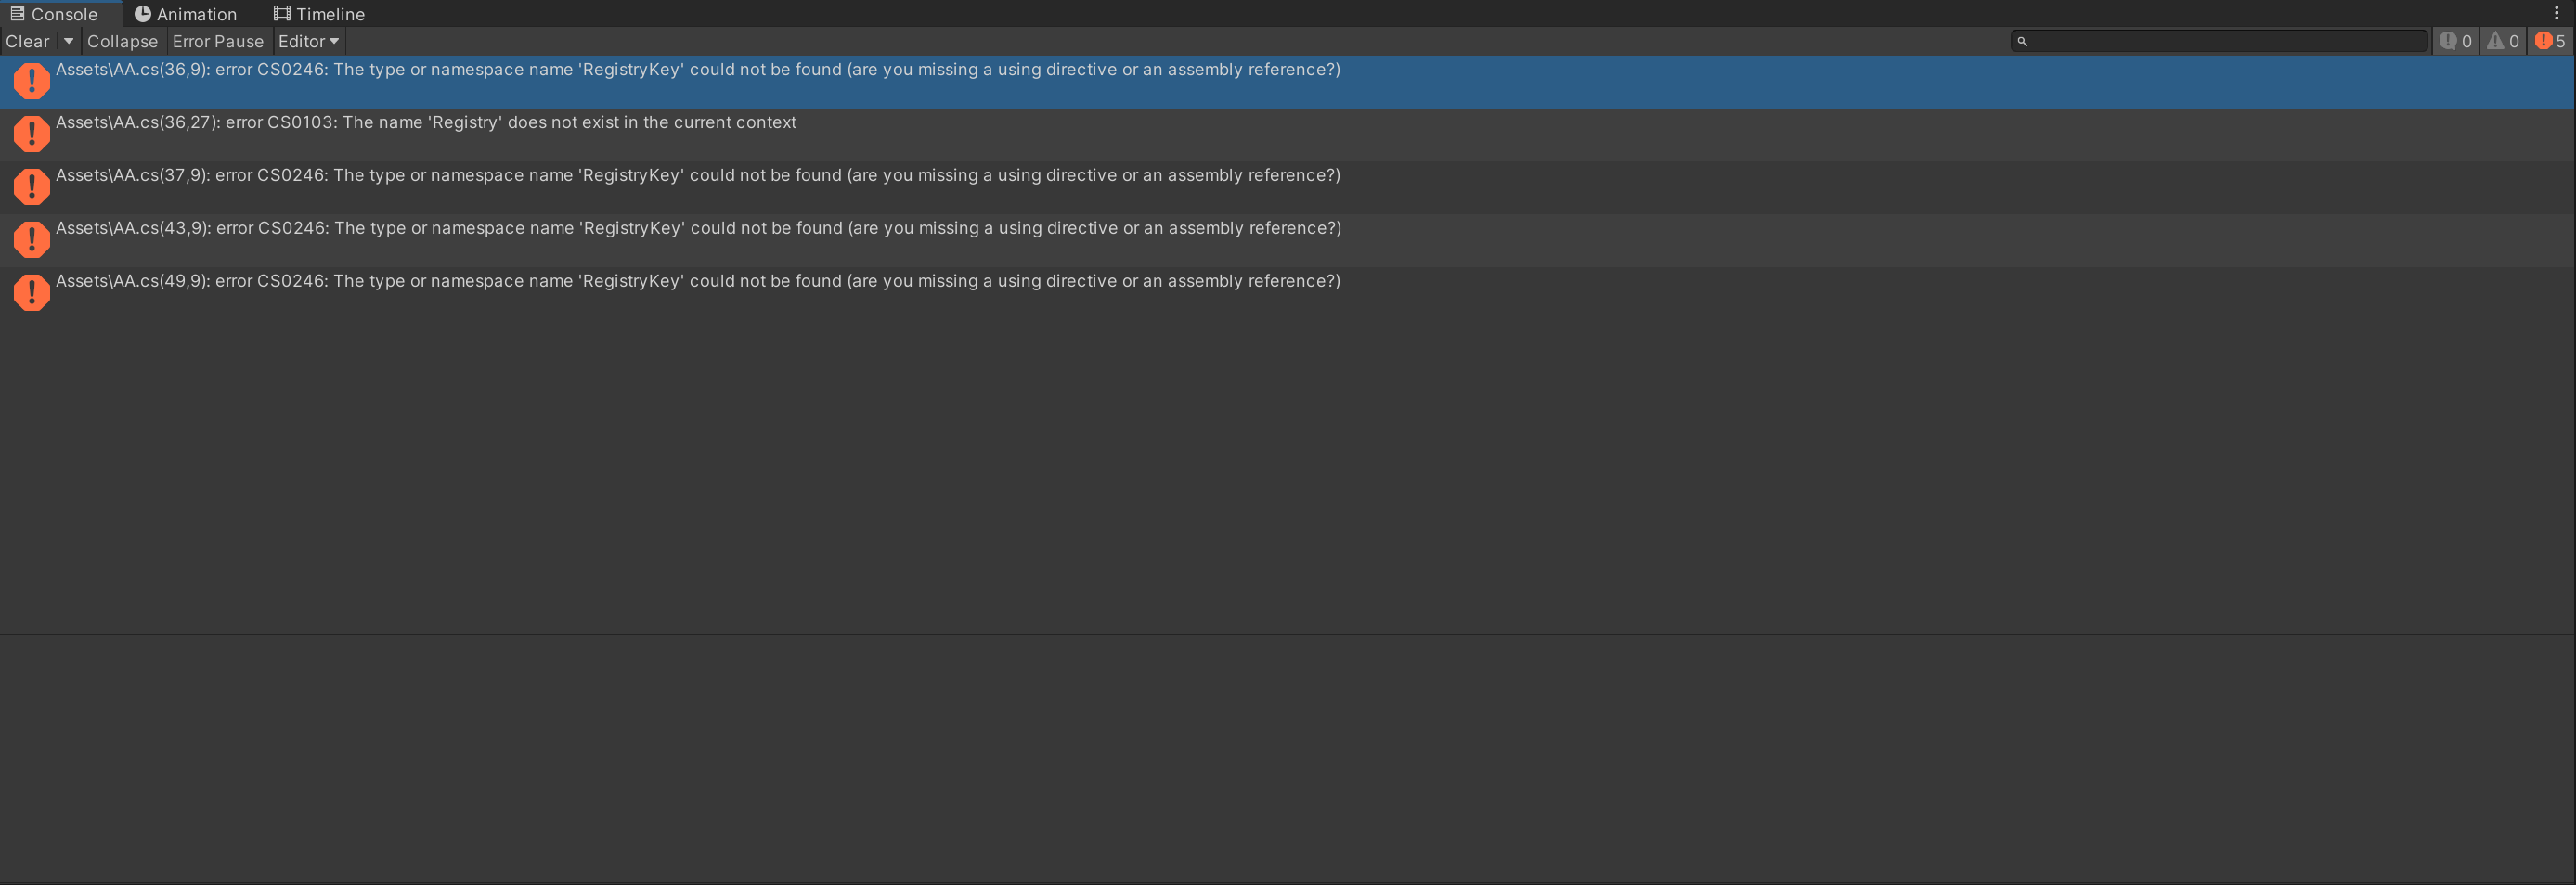Open the Animation tab
The image size is (2576, 885).
(x=186, y=14)
